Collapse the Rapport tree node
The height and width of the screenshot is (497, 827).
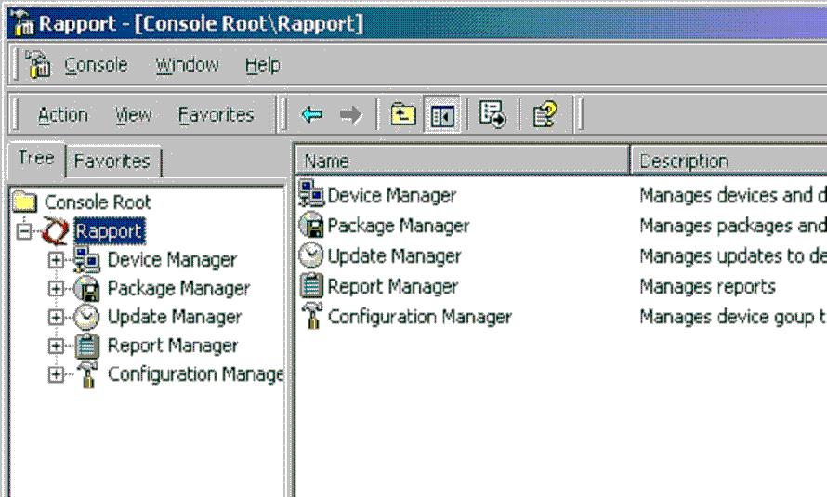[x=24, y=231]
